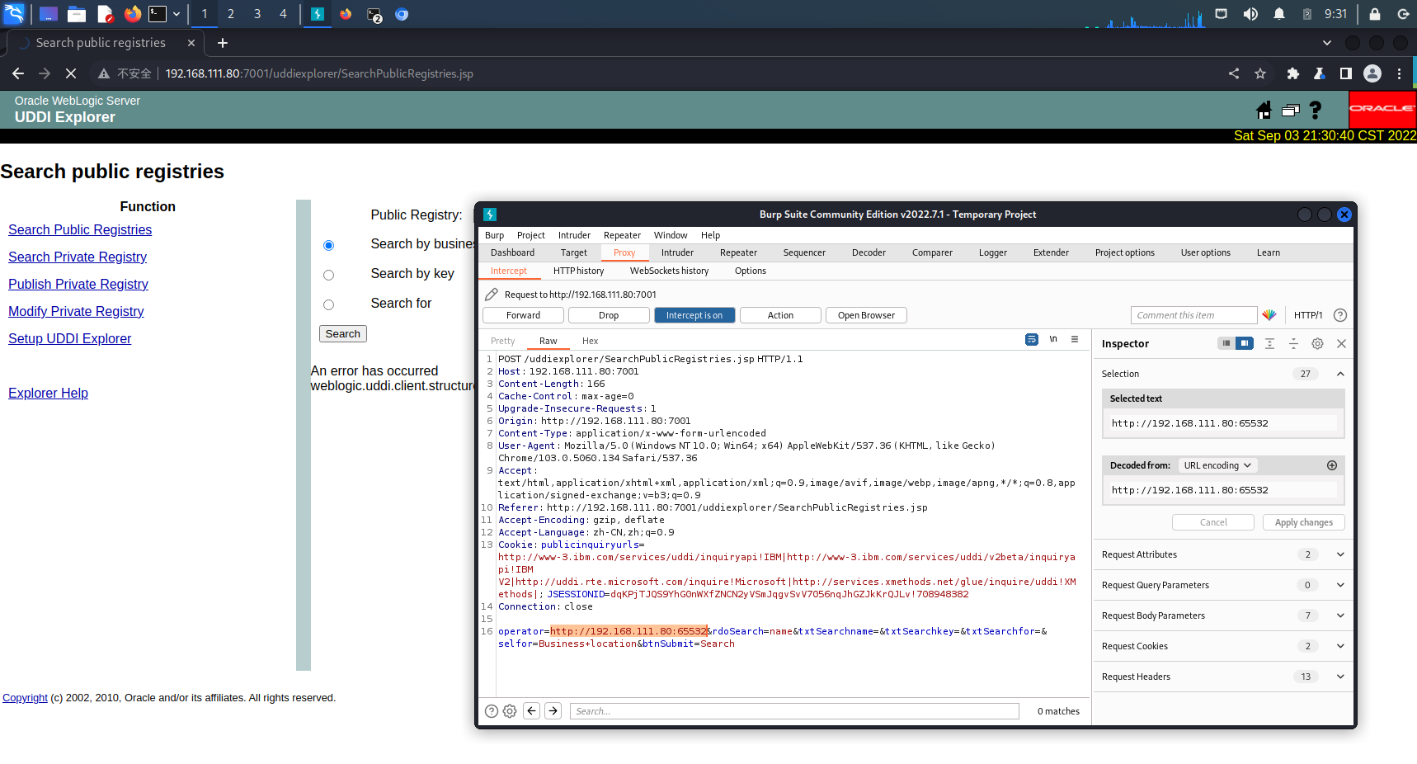Open the Intruder tab
This screenshot has height=764, width=1417.
coord(677,252)
